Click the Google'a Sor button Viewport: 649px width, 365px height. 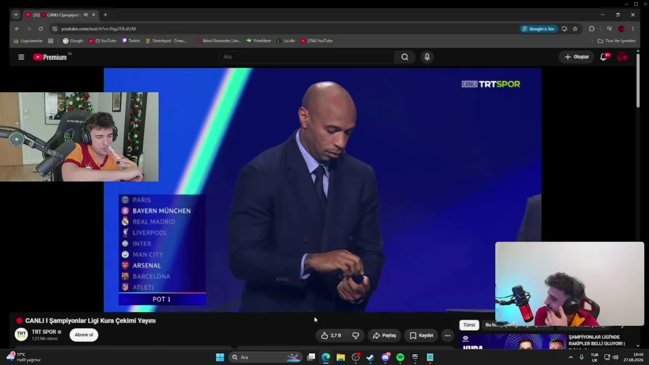coord(538,29)
